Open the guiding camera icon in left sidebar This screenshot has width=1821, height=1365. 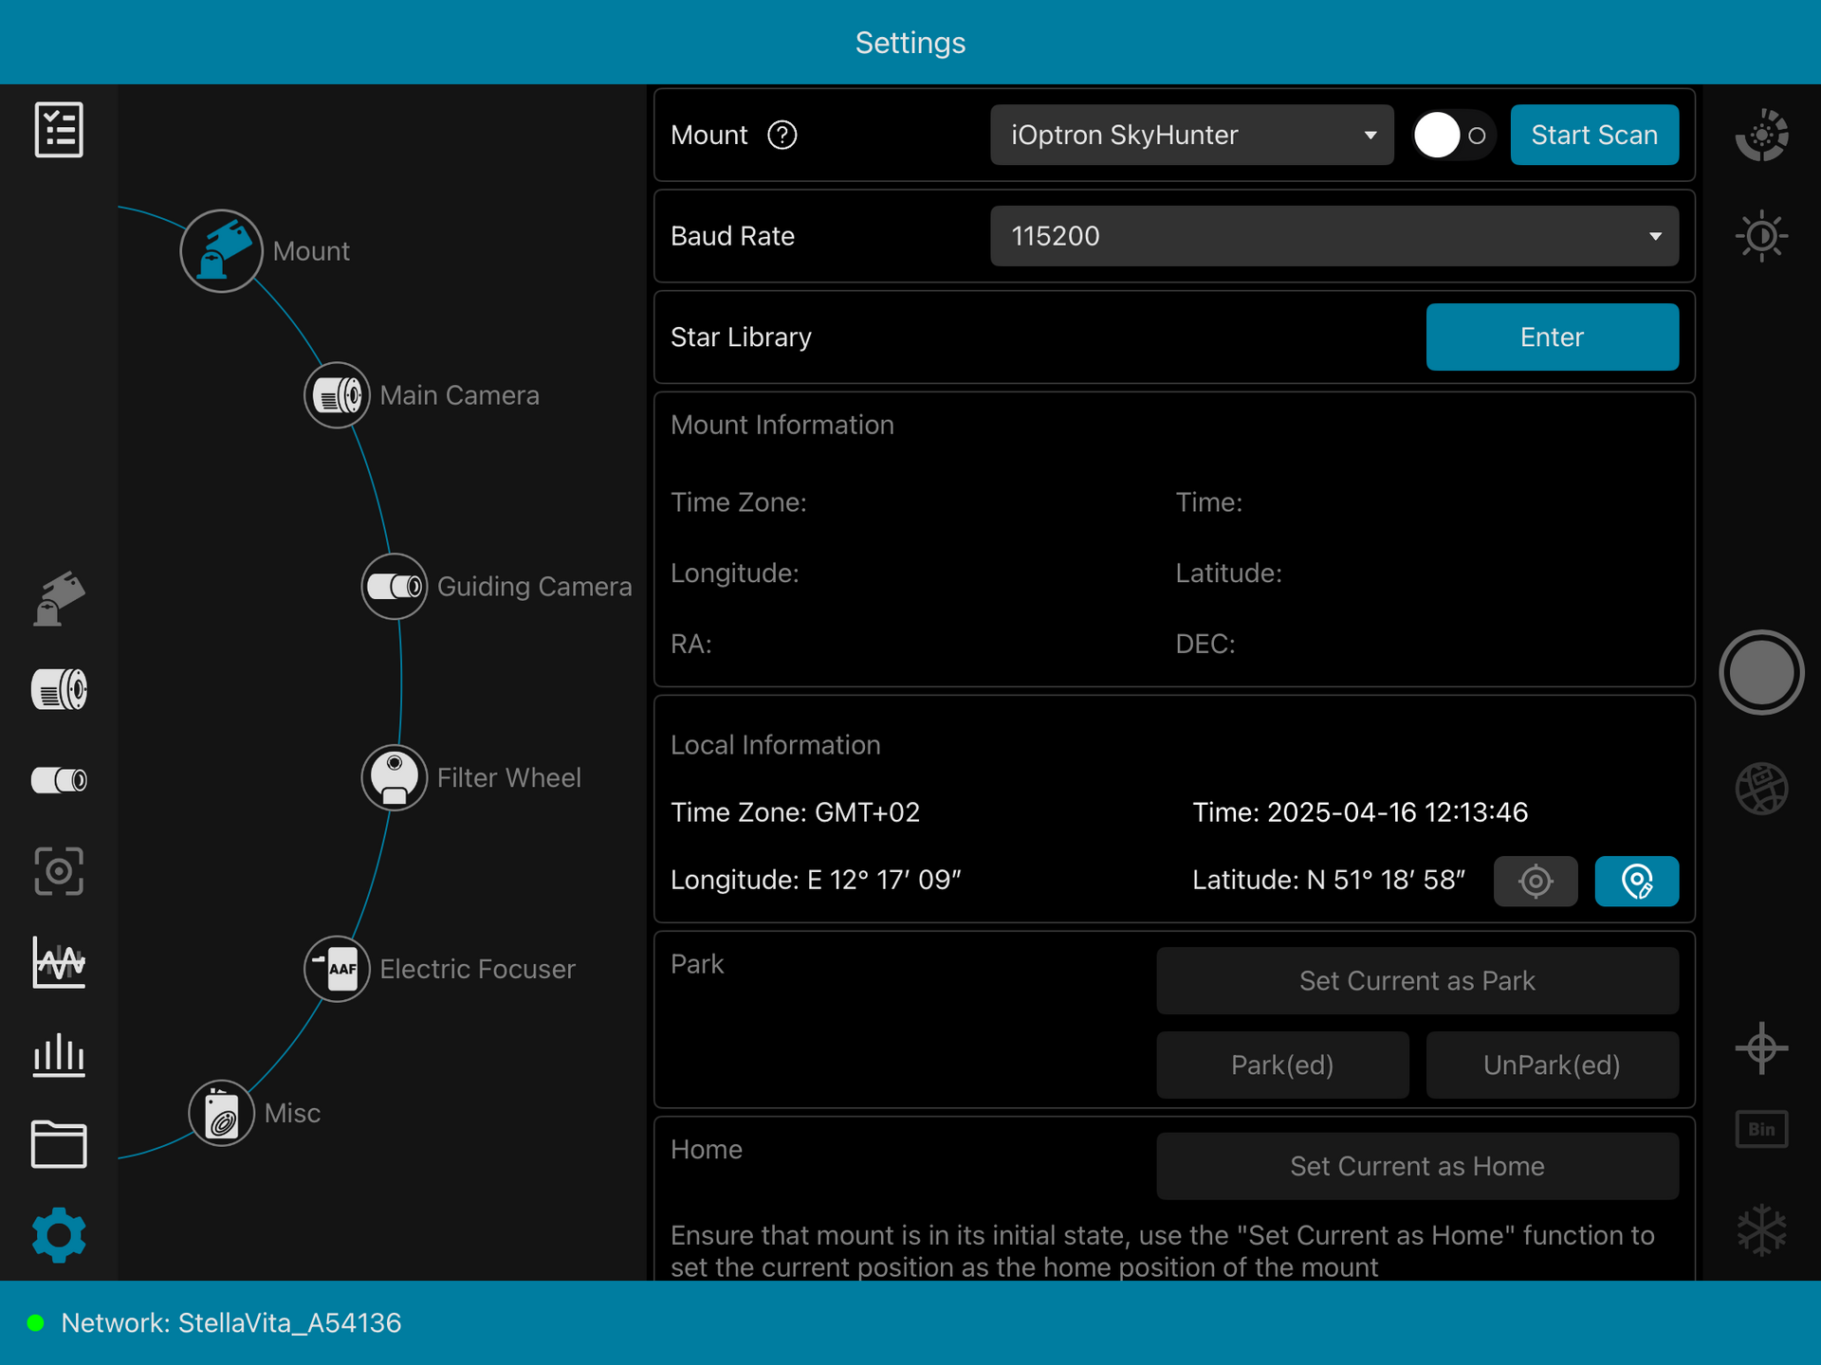[59, 780]
